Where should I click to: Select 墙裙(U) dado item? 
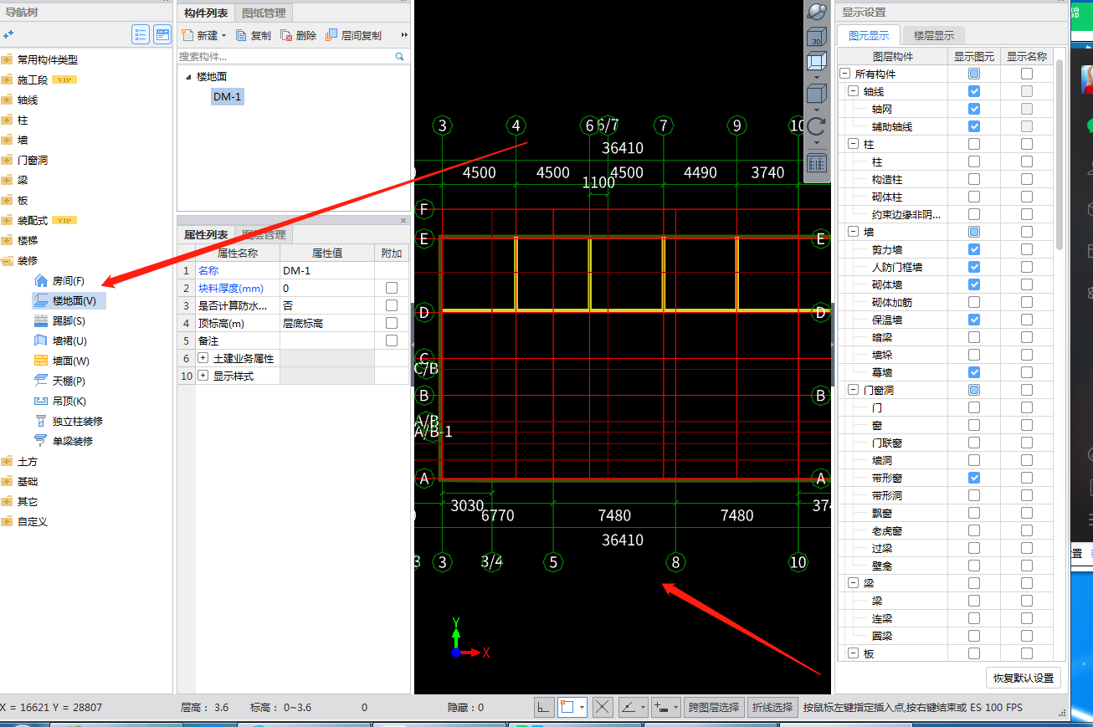pyautogui.click(x=60, y=341)
